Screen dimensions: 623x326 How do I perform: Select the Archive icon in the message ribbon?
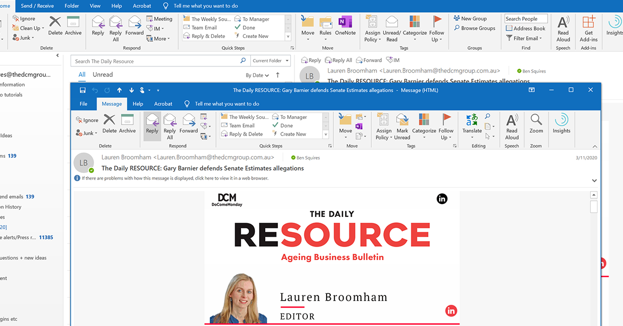[127, 126]
